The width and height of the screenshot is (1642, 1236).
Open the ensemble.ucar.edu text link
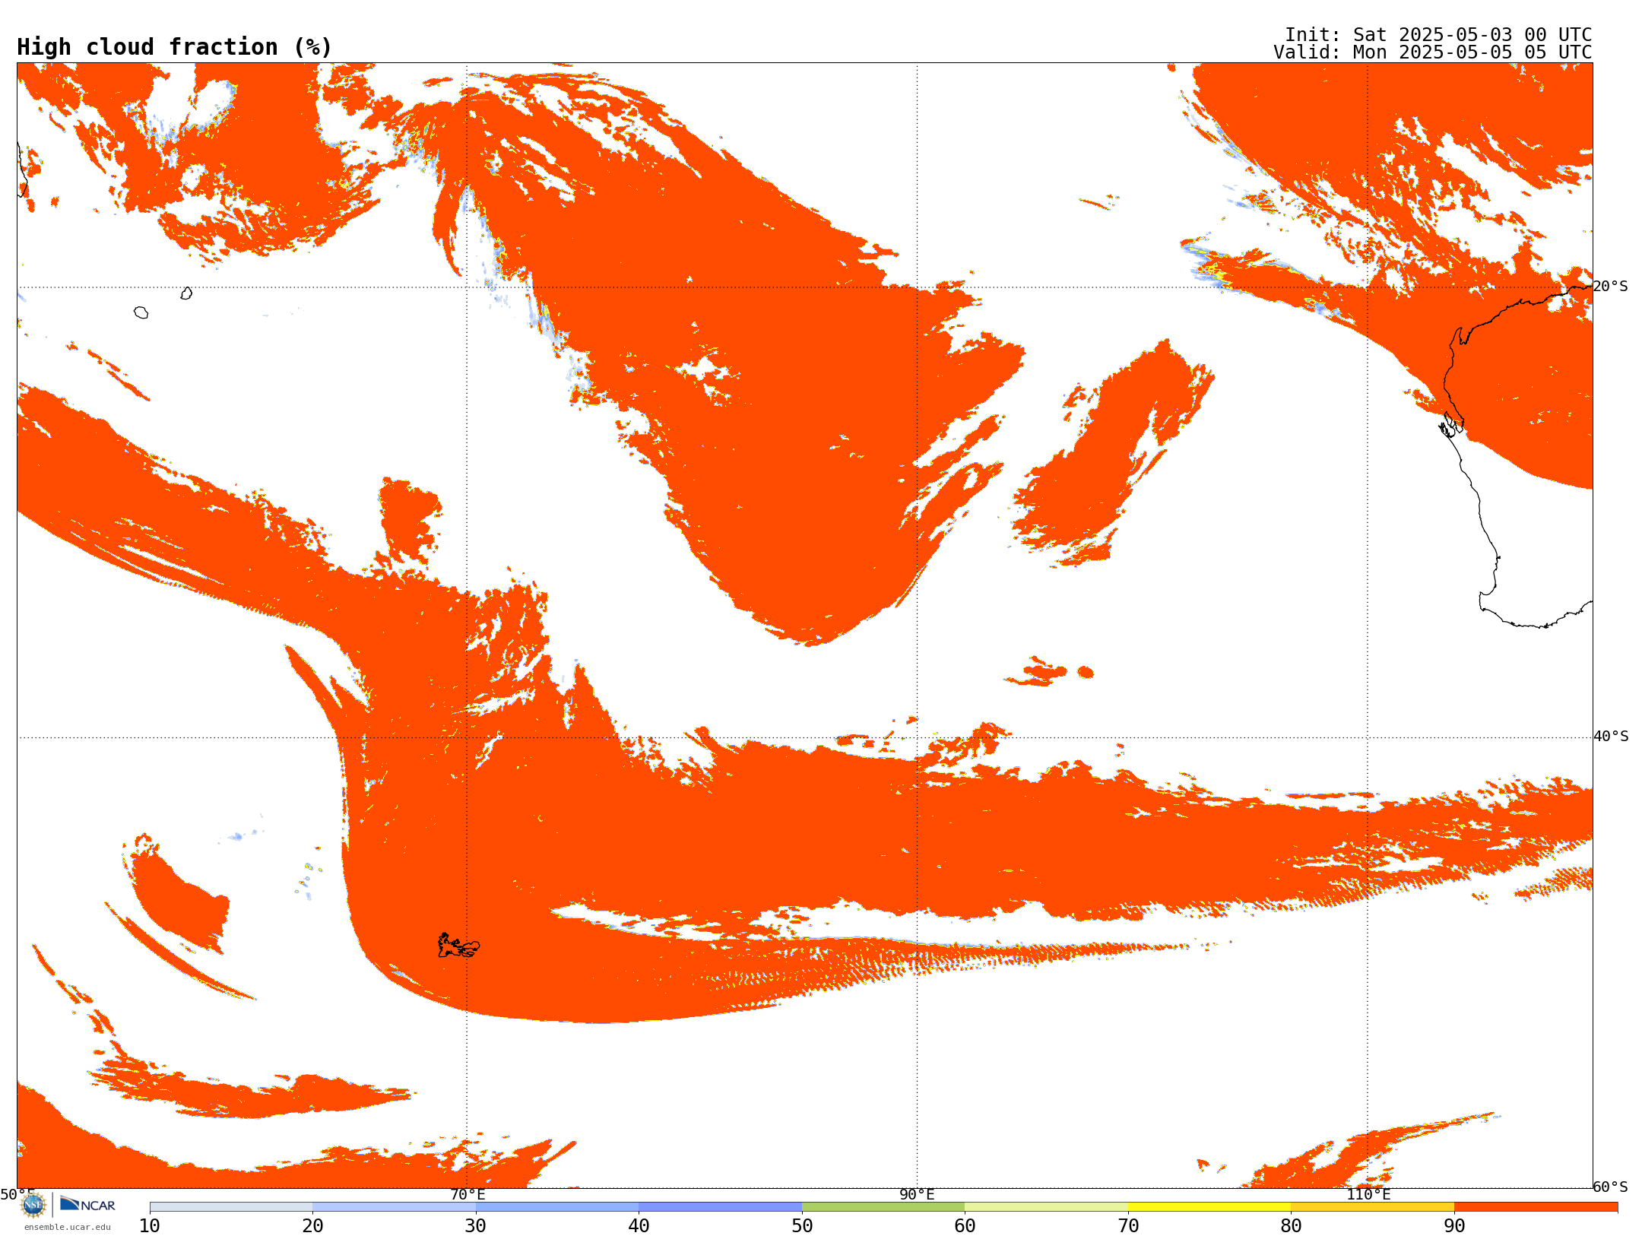(x=67, y=1227)
